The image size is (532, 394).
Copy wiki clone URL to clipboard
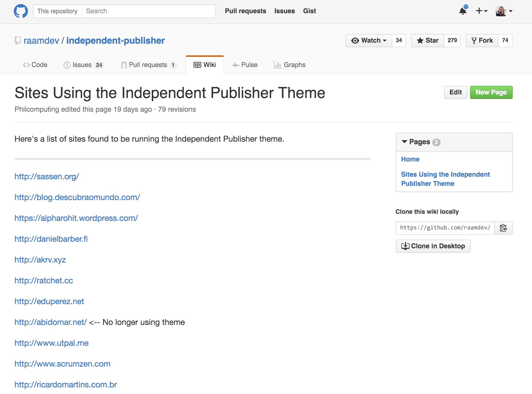(503, 228)
